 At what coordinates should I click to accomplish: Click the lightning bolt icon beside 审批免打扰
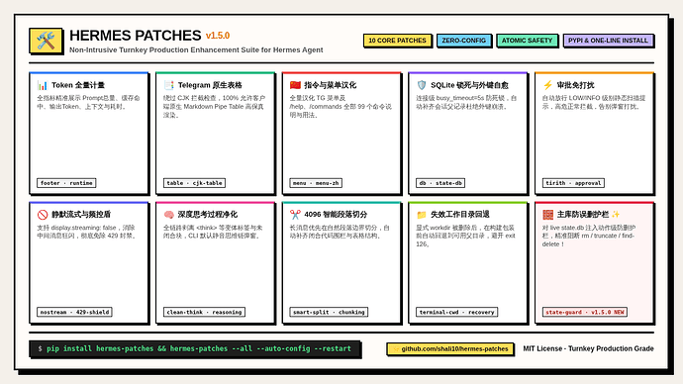click(548, 85)
